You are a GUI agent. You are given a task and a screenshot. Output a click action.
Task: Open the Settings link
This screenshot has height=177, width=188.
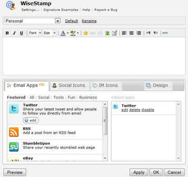coord(30,10)
